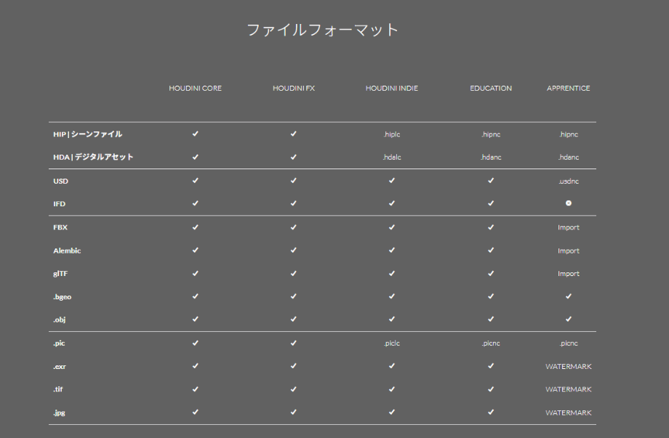
Task: Click the .usdnc label in Apprentice column
Action: (x=569, y=181)
